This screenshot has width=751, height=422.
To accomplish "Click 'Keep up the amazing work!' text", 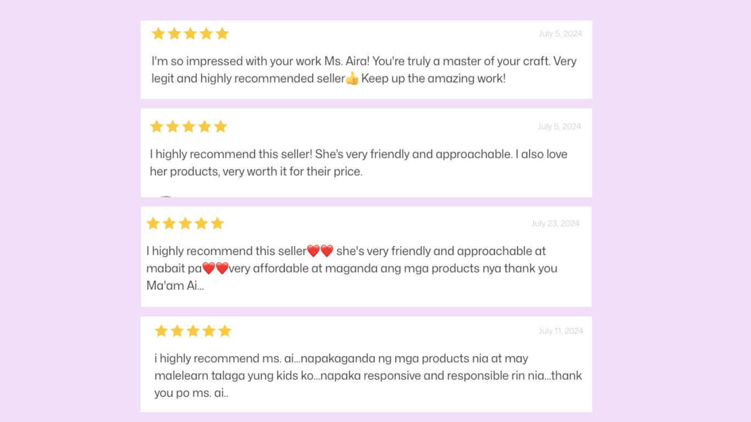I will [433, 79].
